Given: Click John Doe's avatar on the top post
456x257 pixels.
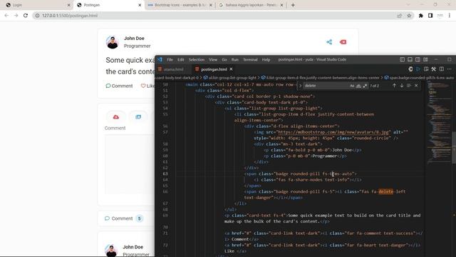Looking at the screenshot, I should pyautogui.click(x=113, y=42).
